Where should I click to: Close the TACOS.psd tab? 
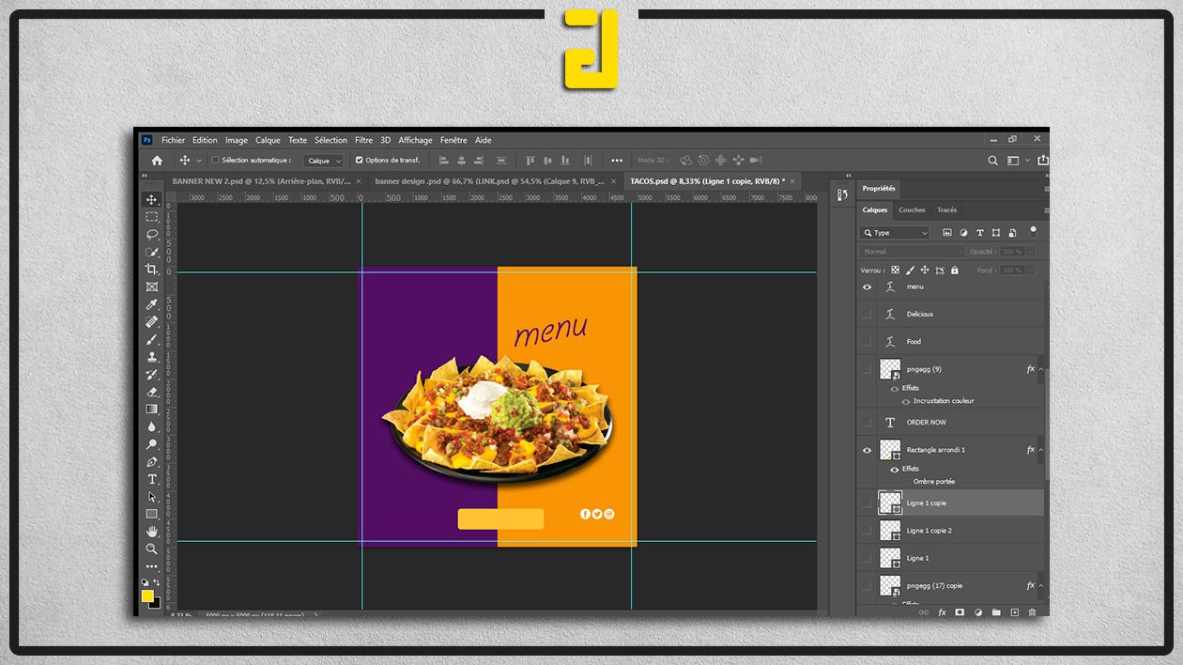point(793,181)
